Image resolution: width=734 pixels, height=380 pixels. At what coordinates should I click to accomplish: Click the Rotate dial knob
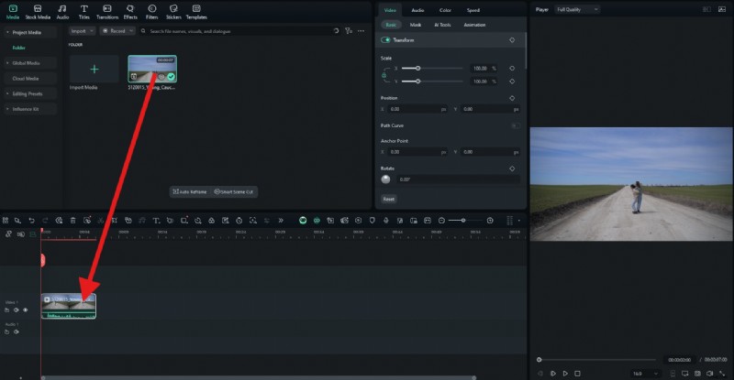click(385, 179)
